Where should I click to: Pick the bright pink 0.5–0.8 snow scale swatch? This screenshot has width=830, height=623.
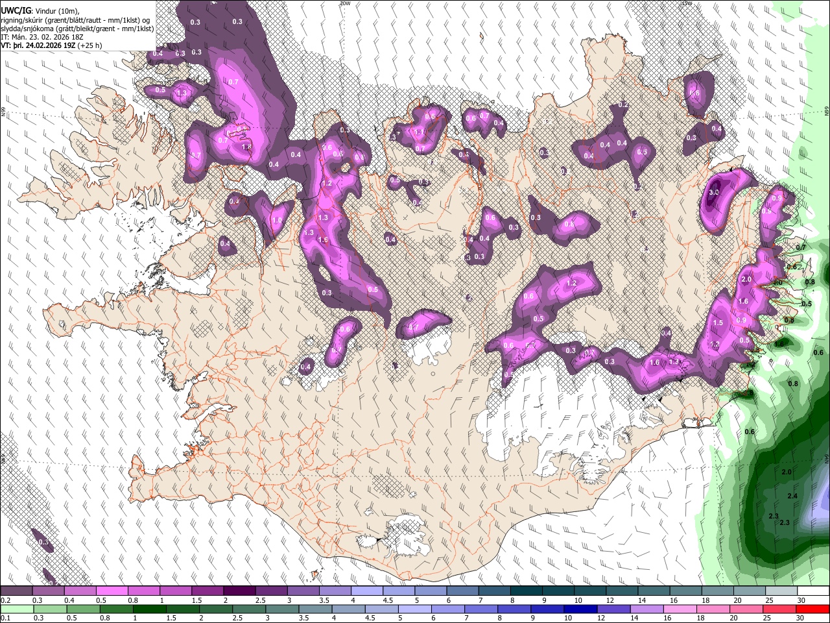[x=112, y=591]
